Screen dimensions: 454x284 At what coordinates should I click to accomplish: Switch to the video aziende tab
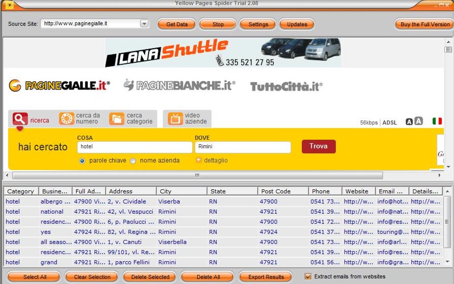pos(187,119)
